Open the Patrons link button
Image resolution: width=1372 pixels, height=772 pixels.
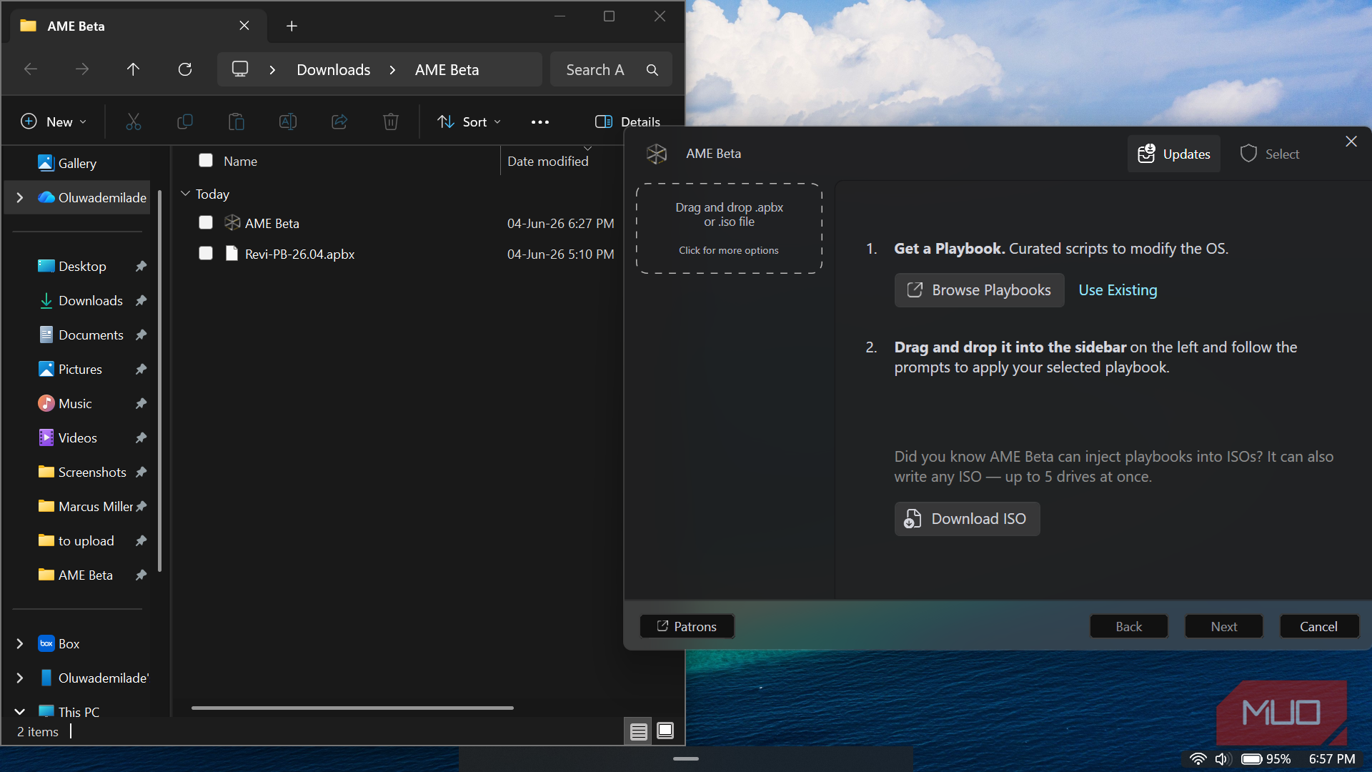[x=687, y=627]
